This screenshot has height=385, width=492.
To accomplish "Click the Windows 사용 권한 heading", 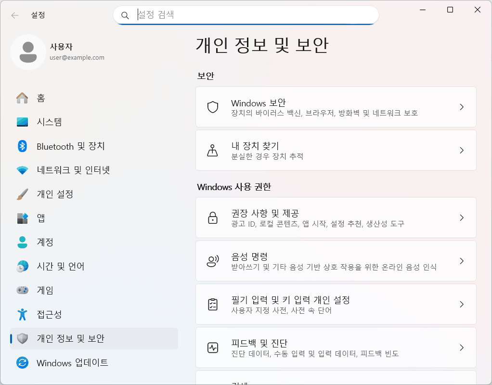I will click(x=234, y=187).
